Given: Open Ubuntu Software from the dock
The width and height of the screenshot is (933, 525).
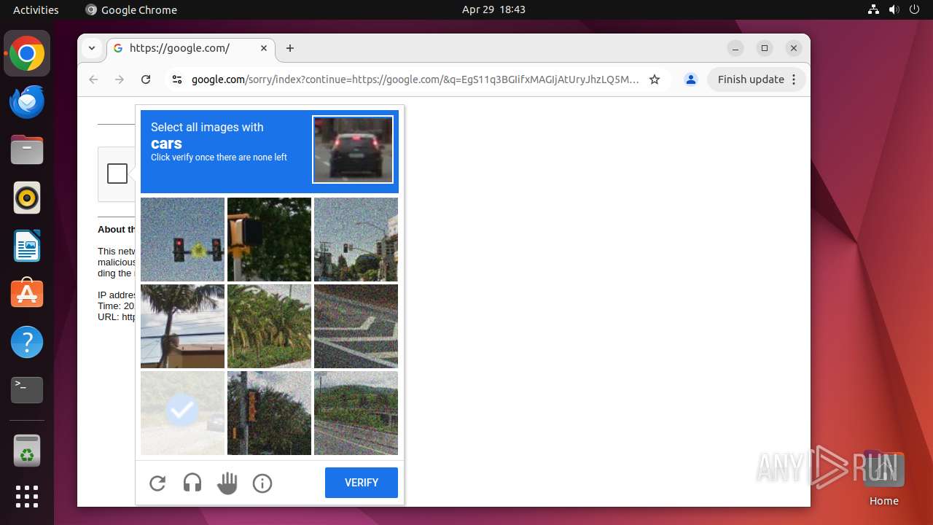Looking at the screenshot, I should click(x=27, y=294).
